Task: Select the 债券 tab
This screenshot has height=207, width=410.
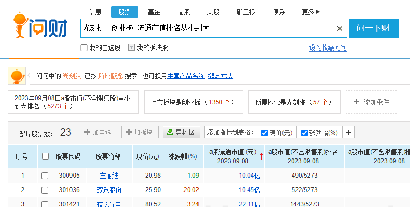Action: pyautogui.click(x=278, y=12)
